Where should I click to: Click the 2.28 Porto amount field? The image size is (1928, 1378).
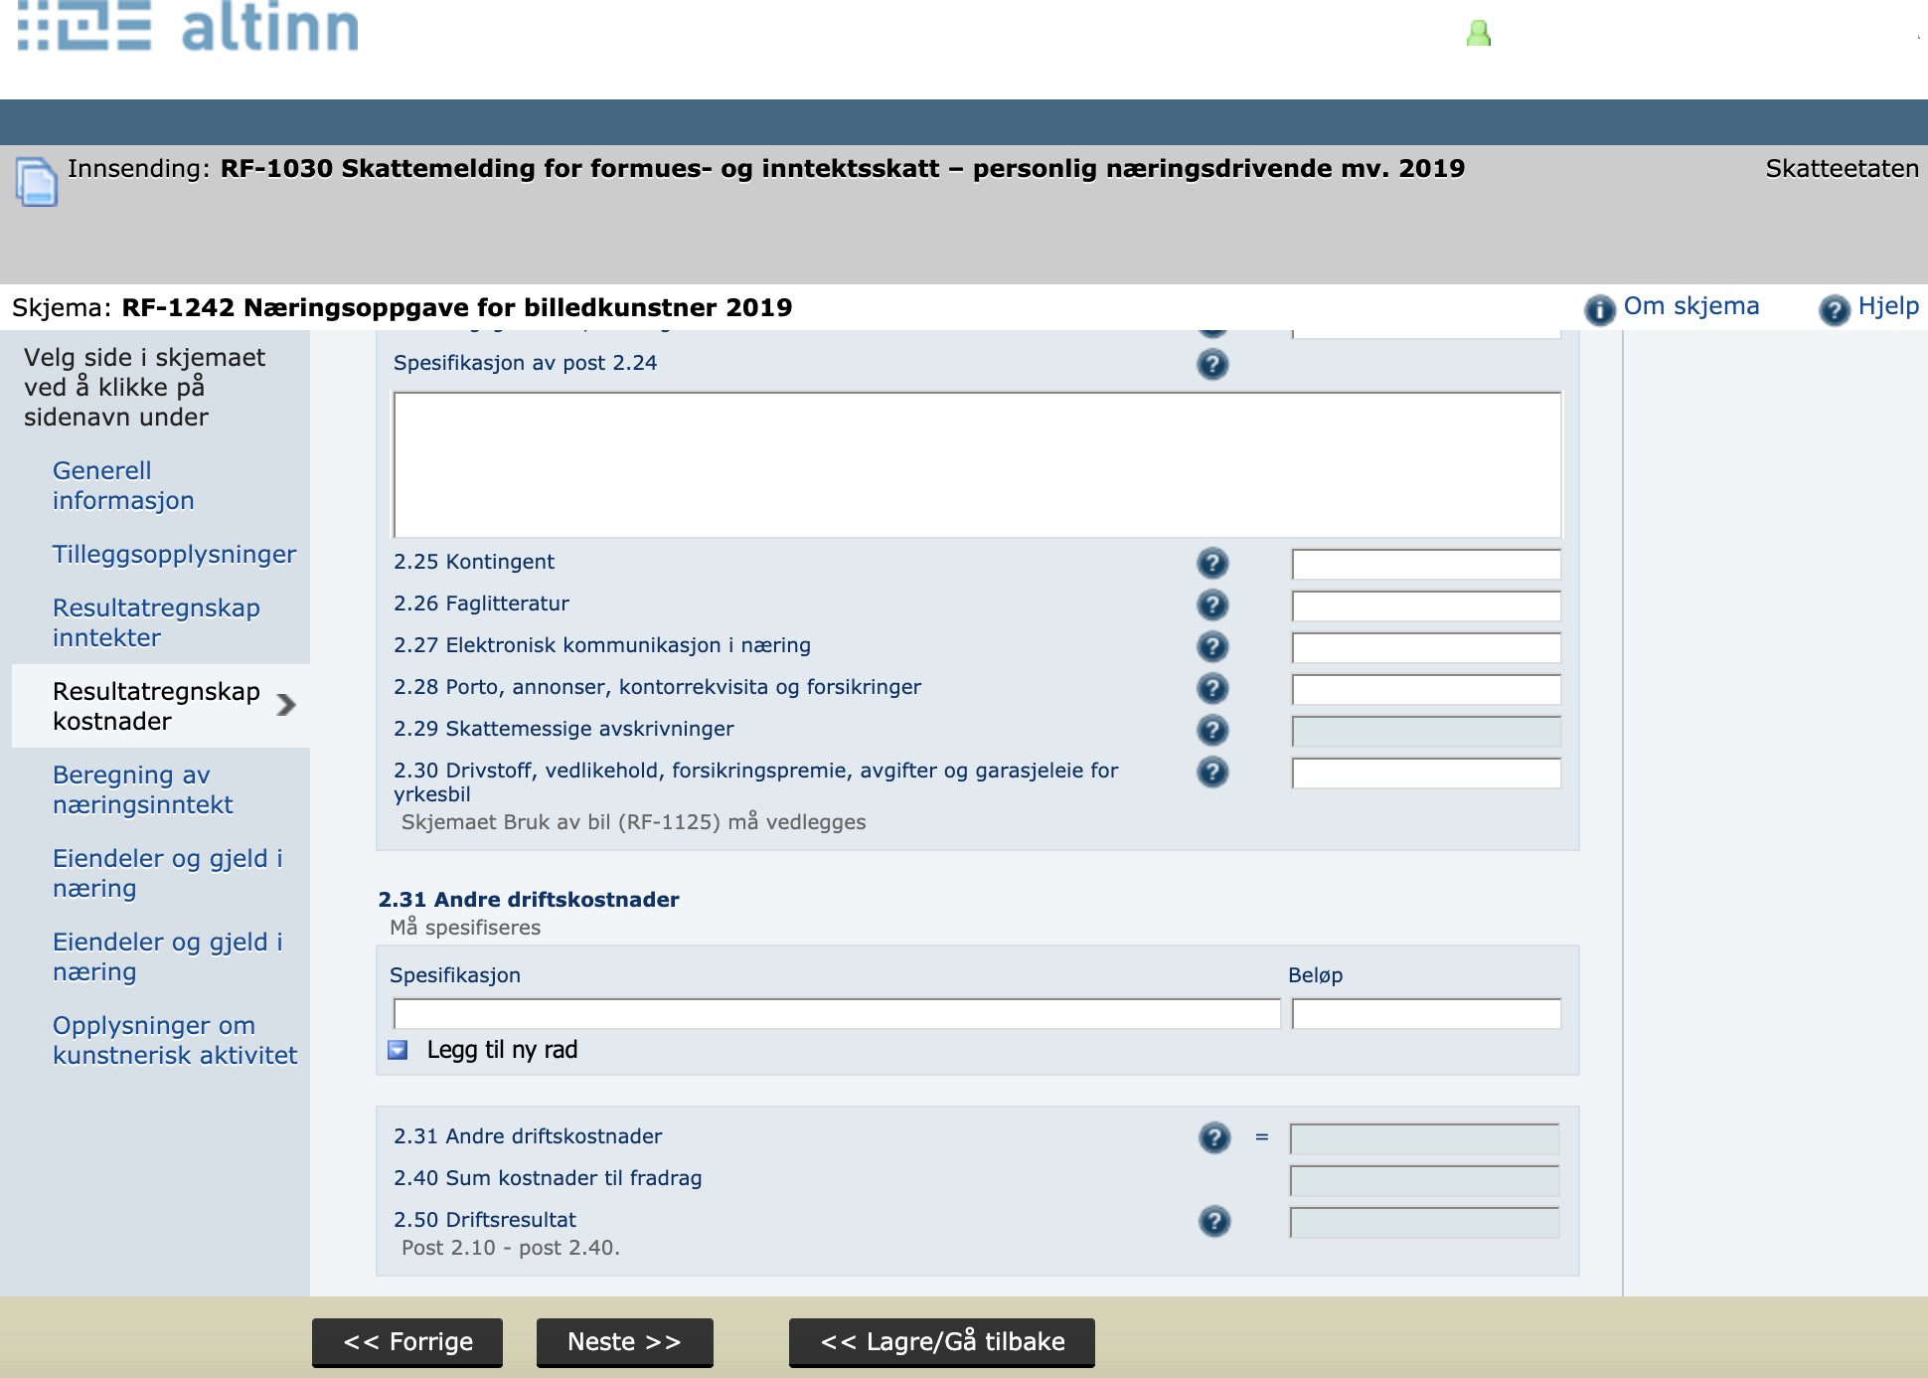(1425, 688)
